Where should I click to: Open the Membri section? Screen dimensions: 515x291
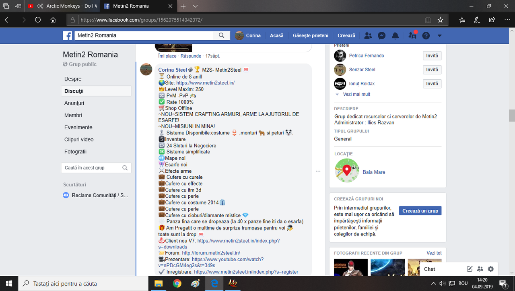[x=73, y=115]
